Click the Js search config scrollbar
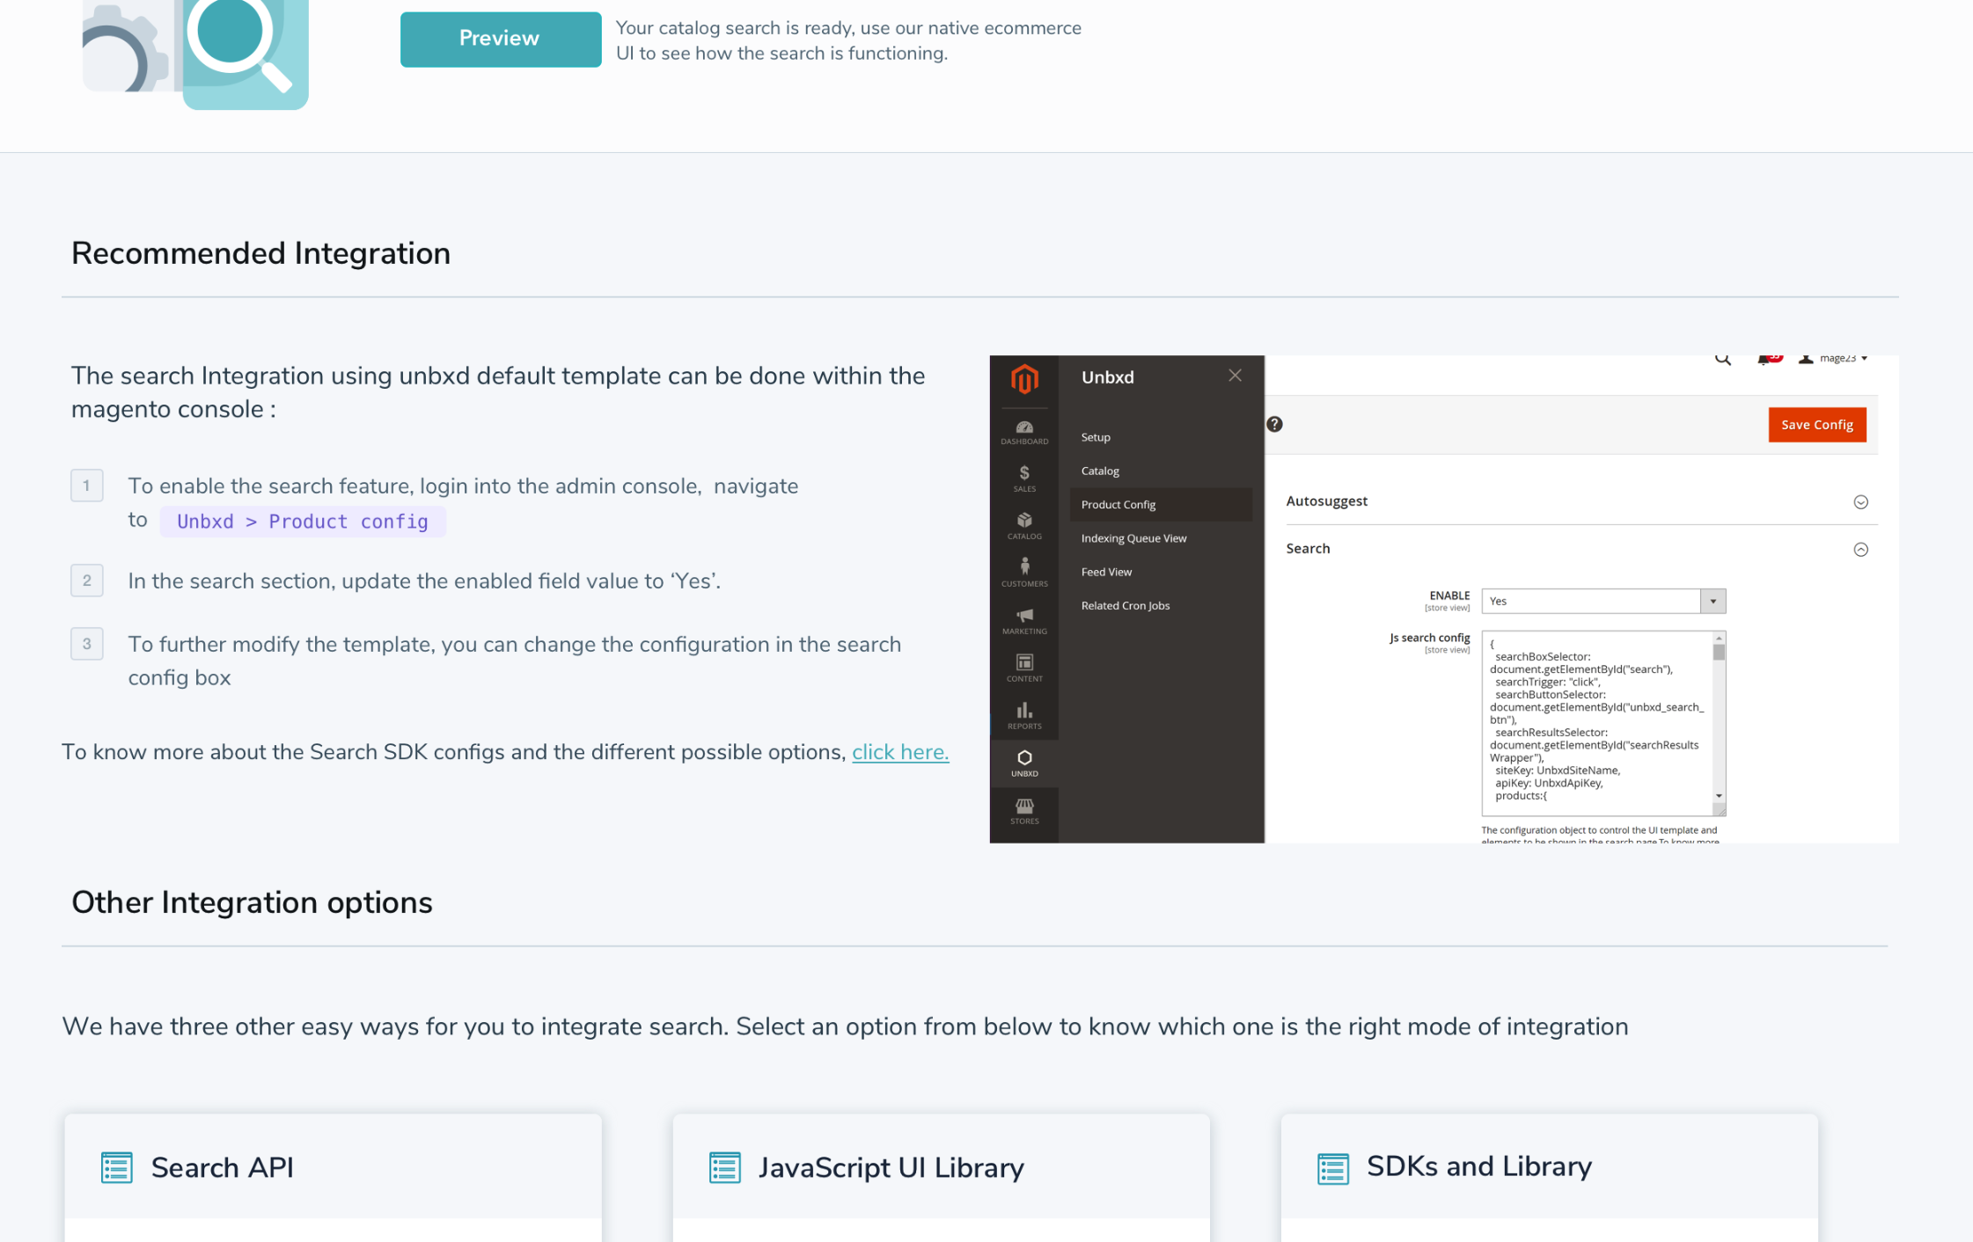Image resolution: width=1973 pixels, height=1242 pixels. click(x=1718, y=717)
